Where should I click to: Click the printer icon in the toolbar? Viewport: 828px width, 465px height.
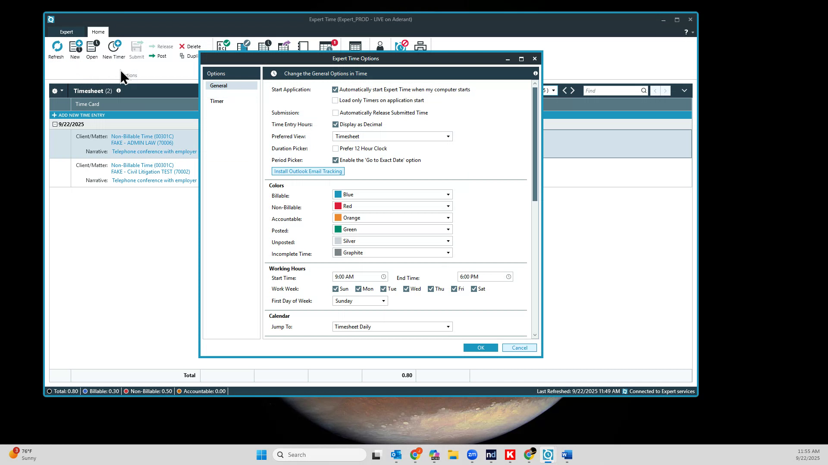coord(420,46)
